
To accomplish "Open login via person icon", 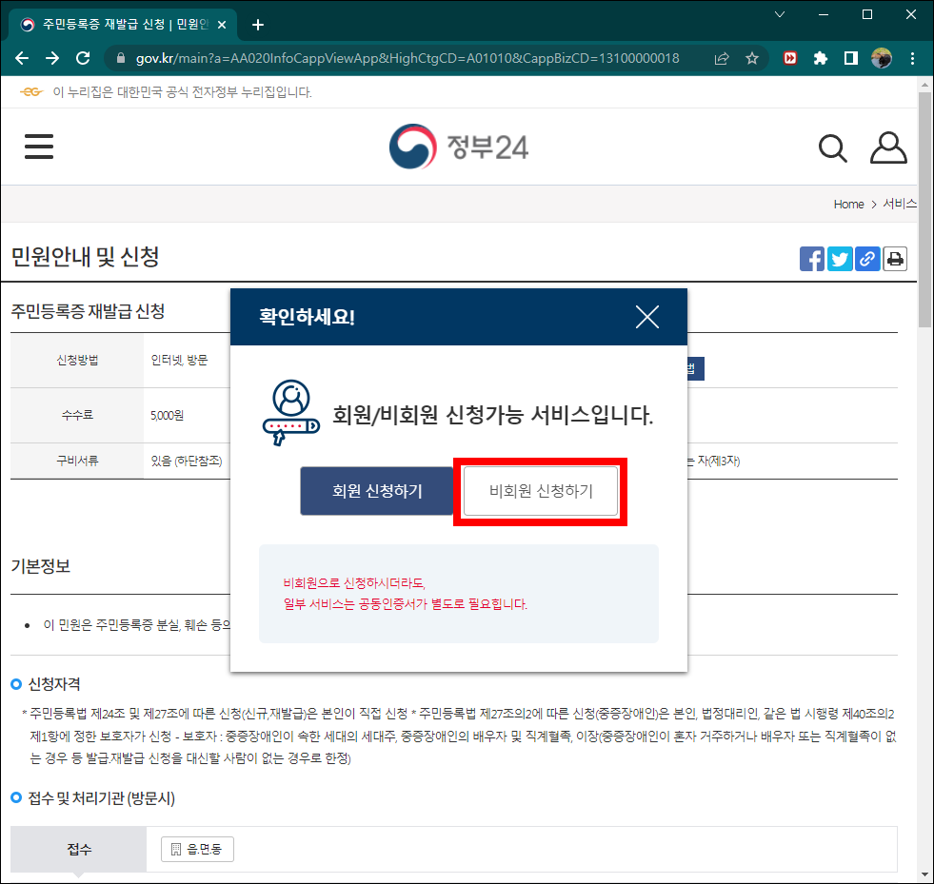I will pos(888,147).
